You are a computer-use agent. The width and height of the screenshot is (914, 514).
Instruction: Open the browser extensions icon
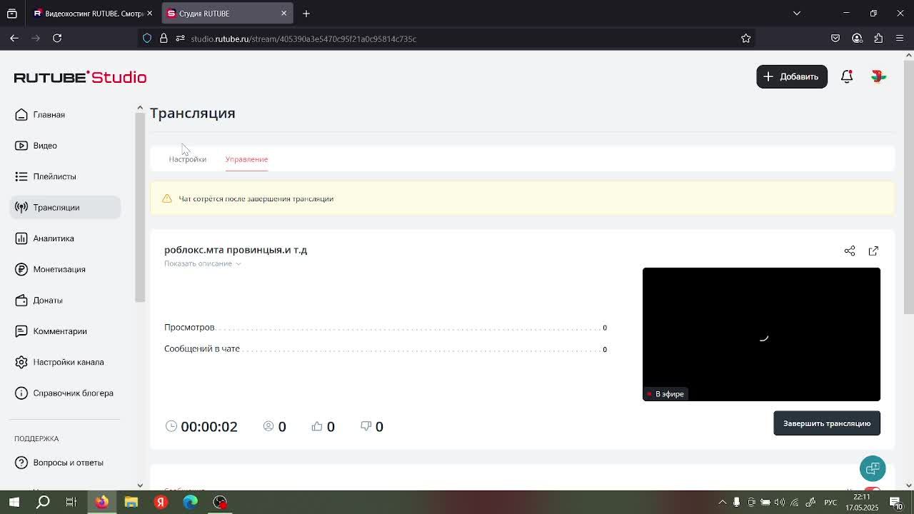pyautogui.click(x=878, y=39)
